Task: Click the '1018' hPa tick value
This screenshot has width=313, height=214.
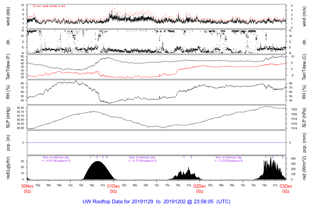Action: (x=294, y=119)
